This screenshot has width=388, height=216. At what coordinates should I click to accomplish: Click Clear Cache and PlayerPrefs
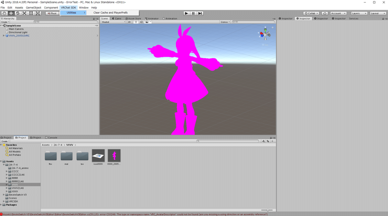point(110,13)
